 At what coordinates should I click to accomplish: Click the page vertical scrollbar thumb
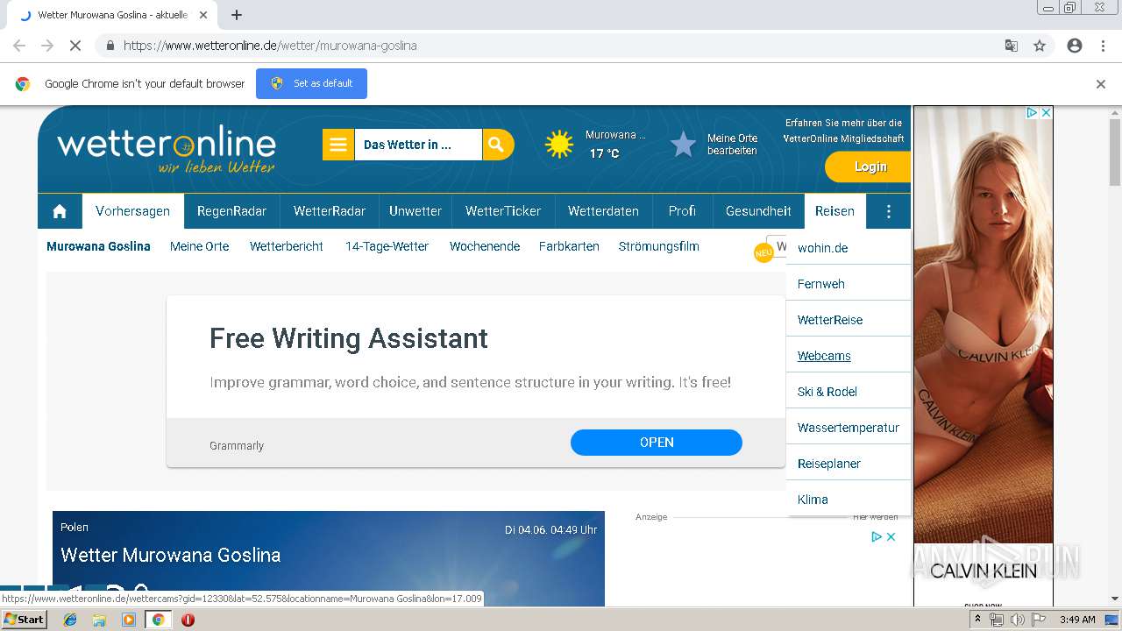1115,152
